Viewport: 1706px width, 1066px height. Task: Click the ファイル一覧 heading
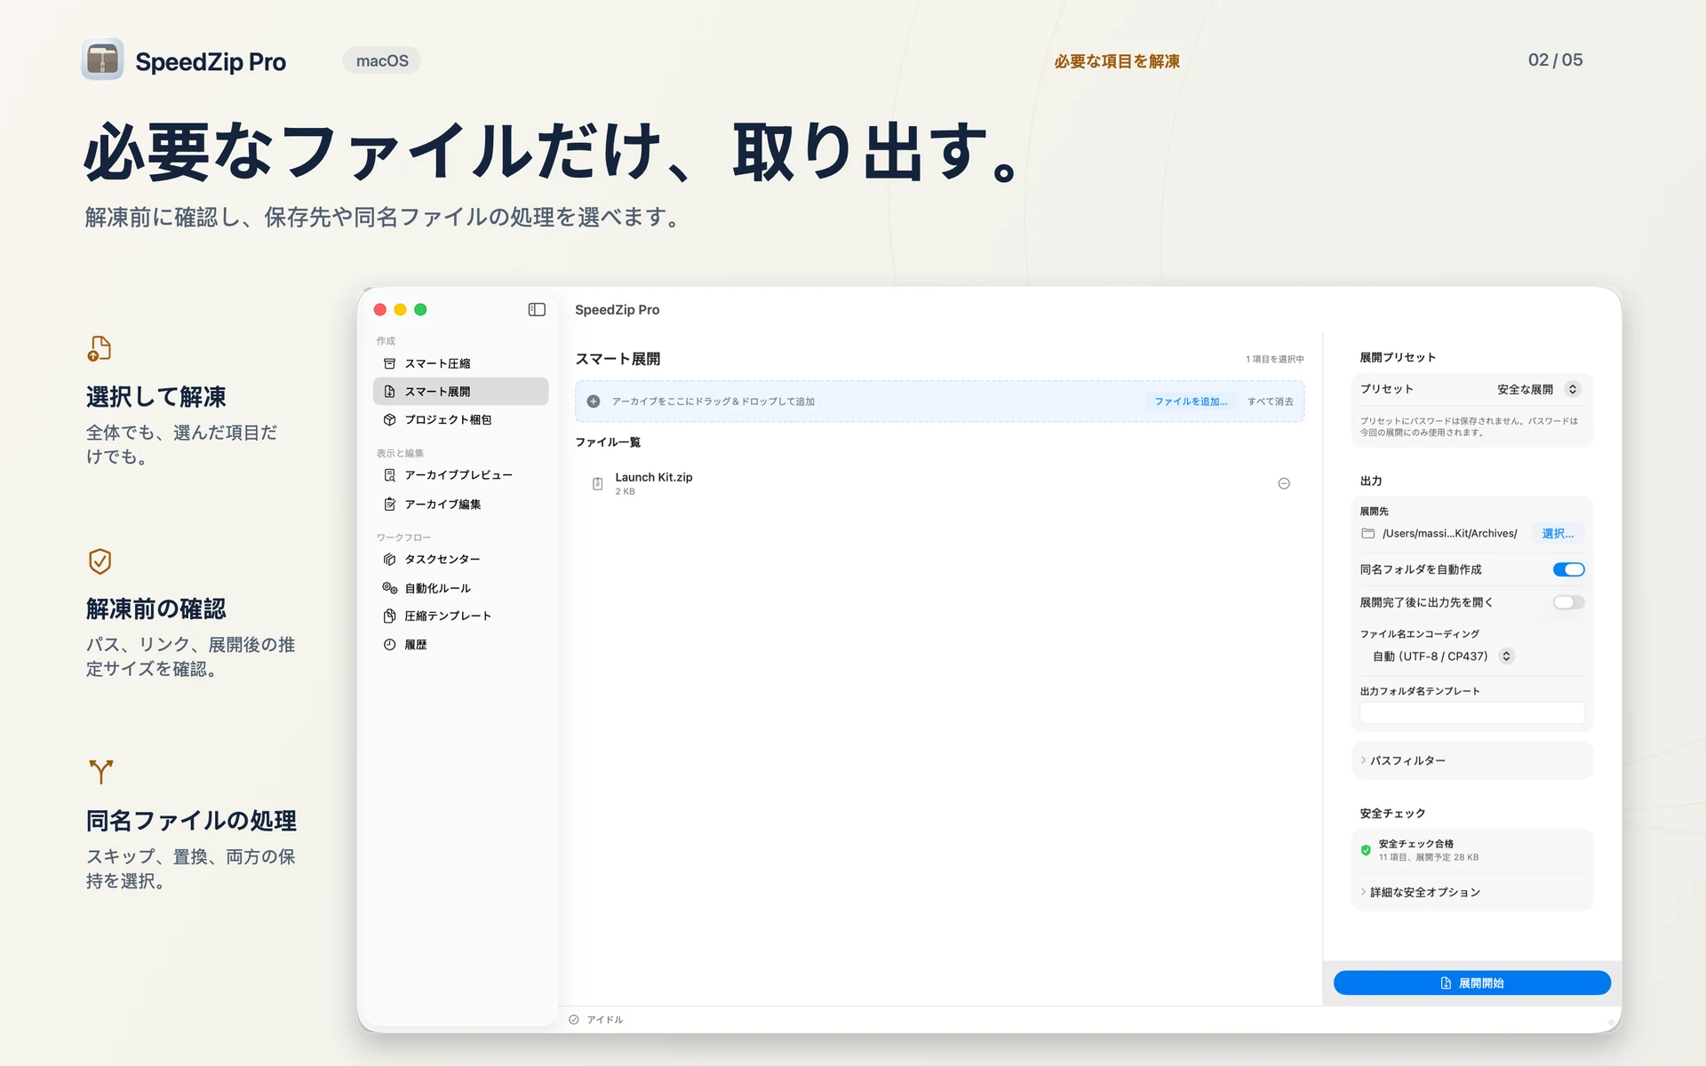[x=608, y=442]
